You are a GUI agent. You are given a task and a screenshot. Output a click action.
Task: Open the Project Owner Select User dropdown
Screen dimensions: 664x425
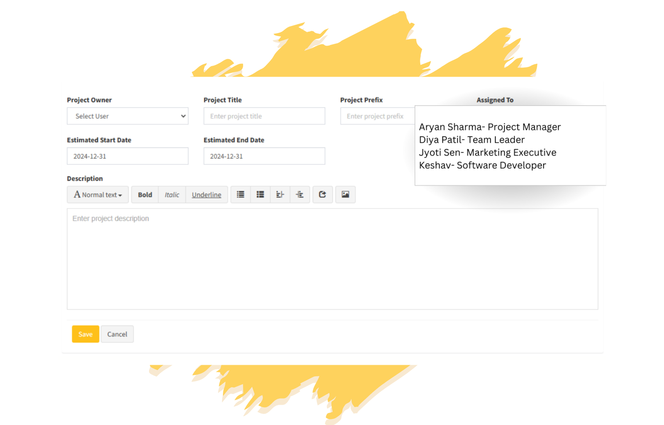click(127, 116)
